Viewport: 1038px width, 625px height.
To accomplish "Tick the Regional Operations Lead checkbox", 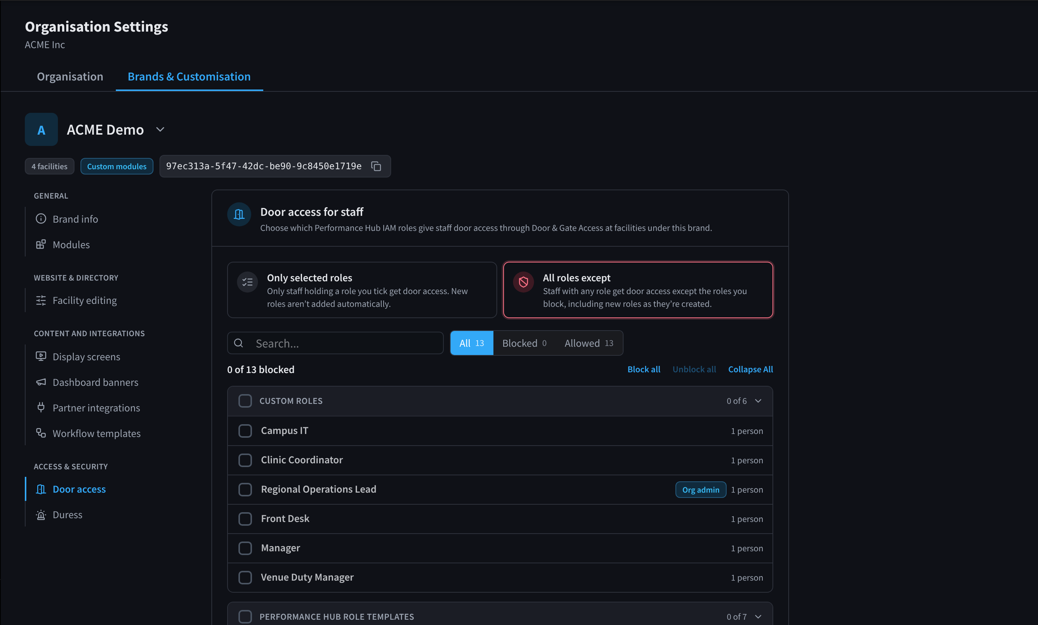I will coord(245,489).
